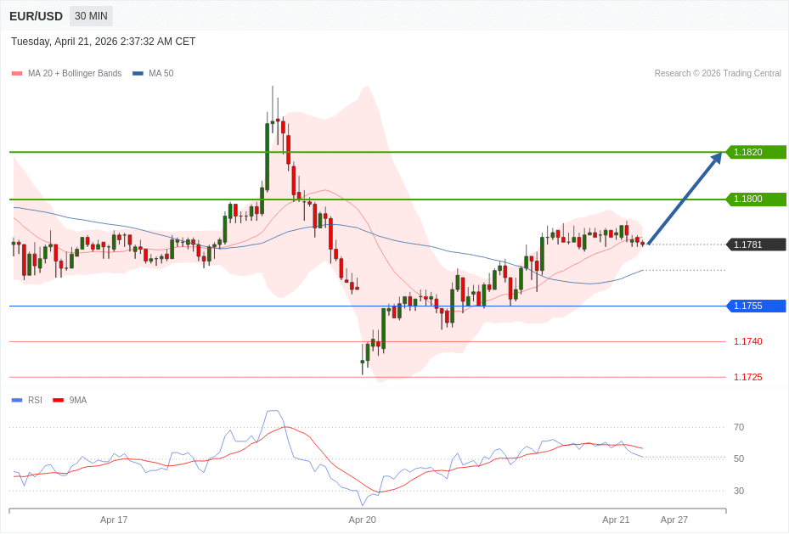
Task: Click the green 1.1800 resistance price label
Action: coord(755,199)
